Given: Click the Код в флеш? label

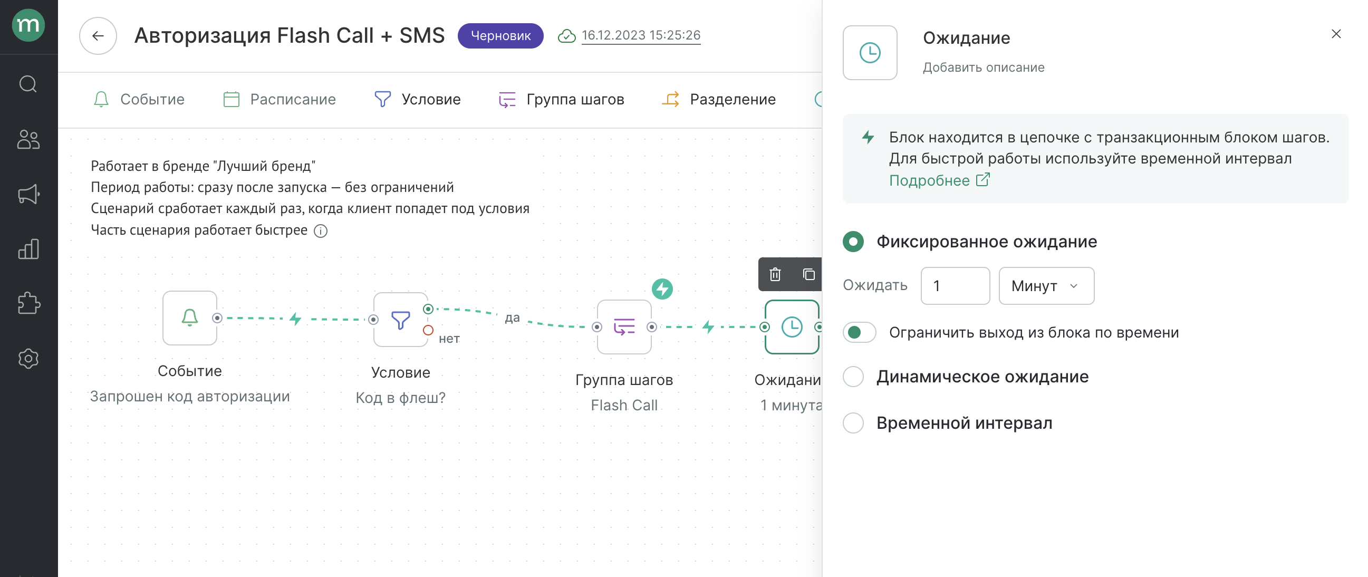Looking at the screenshot, I should click(400, 398).
